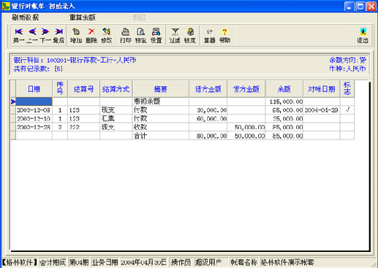Open help with the question mark icon

(x=224, y=35)
